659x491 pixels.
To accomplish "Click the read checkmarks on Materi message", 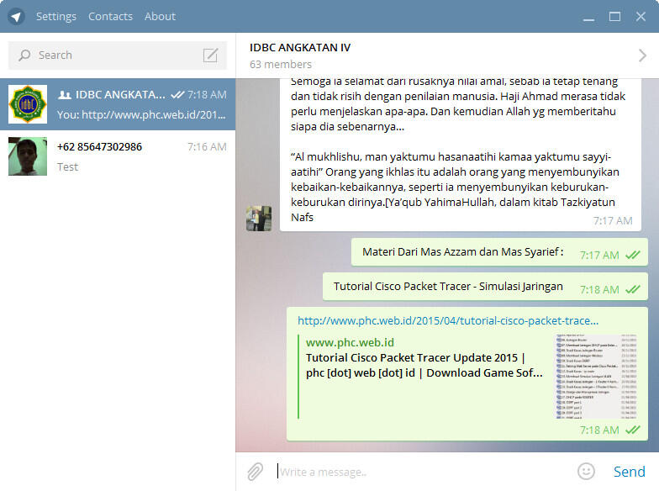I will tap(632, 256).
